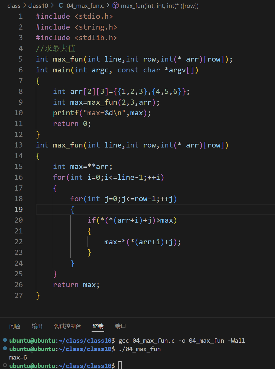This screenshot has width=275, height=369.
Task: Click the '#include <string.h>' line
Action: point(76,27)
